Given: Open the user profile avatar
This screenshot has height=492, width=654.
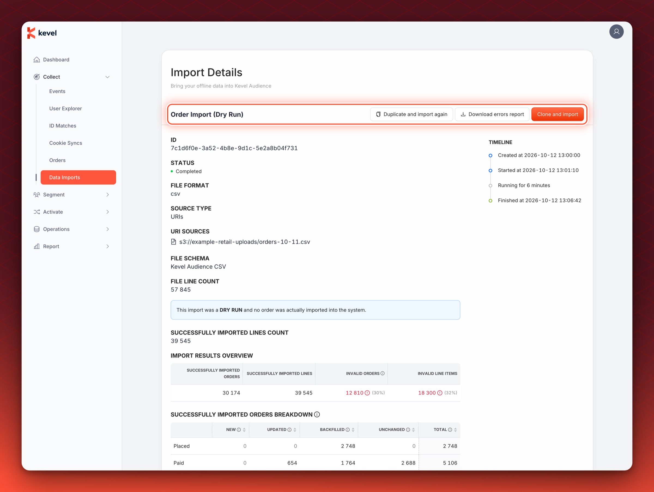Looking at the screenshot, I should point(616,32).
